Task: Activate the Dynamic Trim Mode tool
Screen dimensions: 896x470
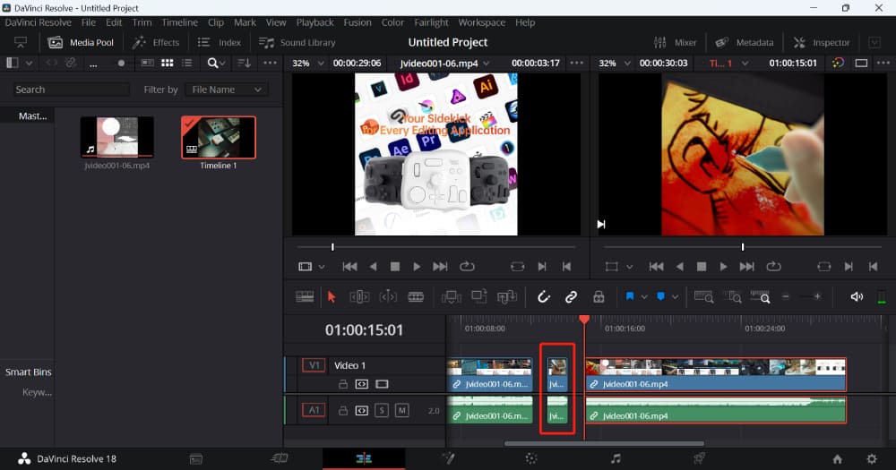Action: tap(388, 297)
